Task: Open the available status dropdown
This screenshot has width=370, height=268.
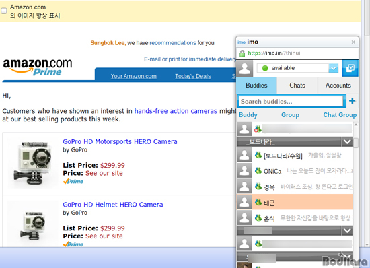Action: [334, 69]
